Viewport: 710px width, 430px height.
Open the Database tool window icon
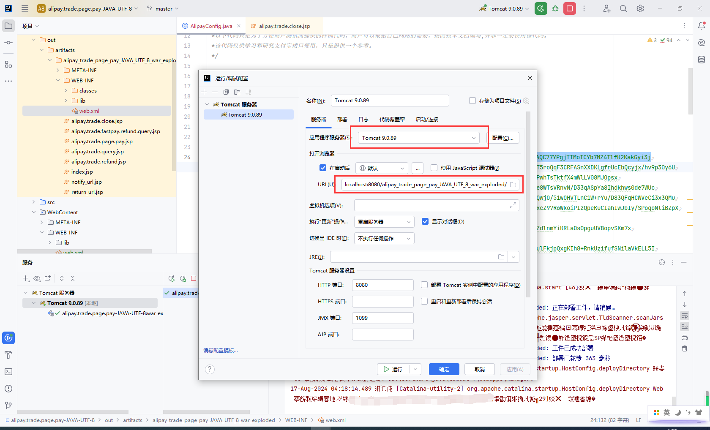pyautogui.click(x=702, y=60)
